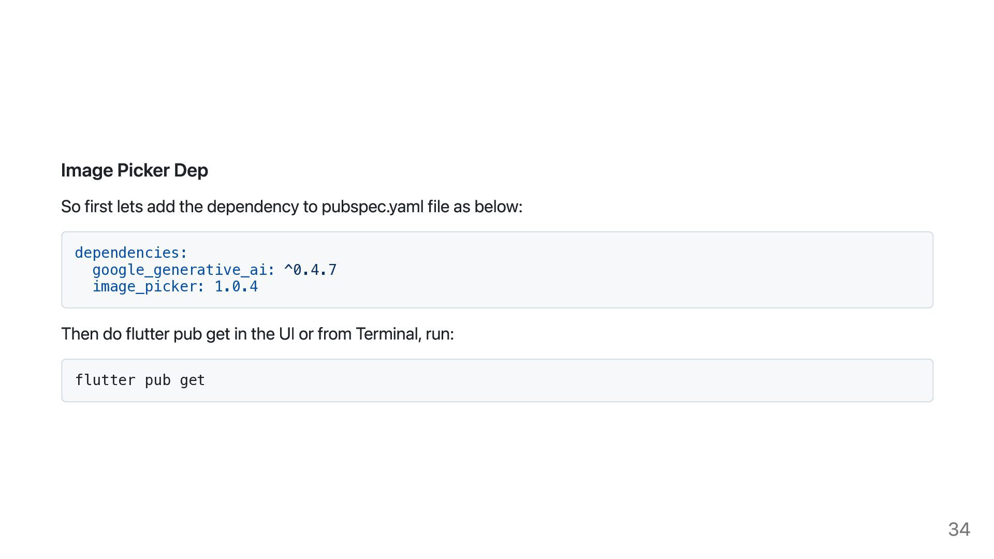The height and width of the screenshot is (559, 994).
Task: Click the Terminal run instruction sentence
Action: click(257, 334)
